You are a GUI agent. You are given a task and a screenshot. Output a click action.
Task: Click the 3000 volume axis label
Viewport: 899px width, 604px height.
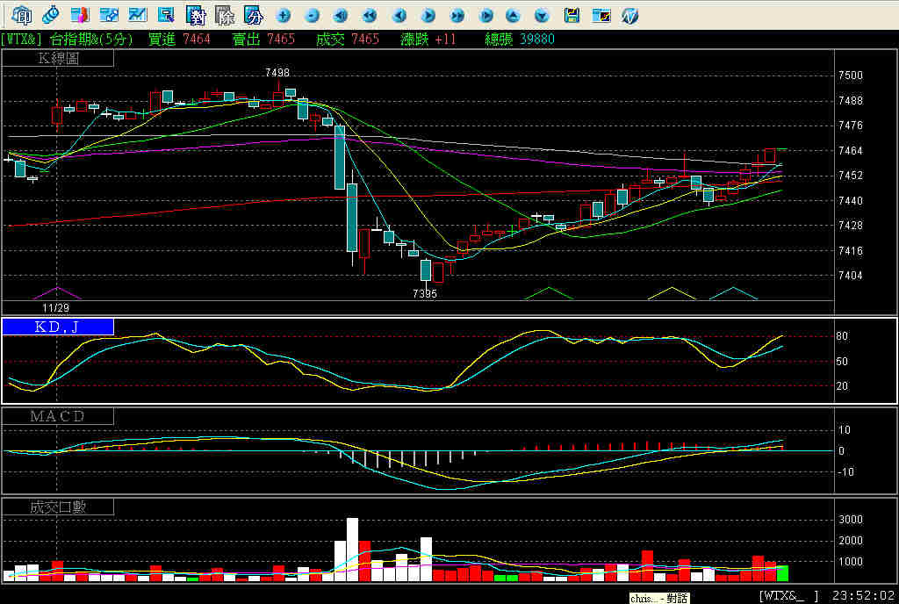[850, 520]
